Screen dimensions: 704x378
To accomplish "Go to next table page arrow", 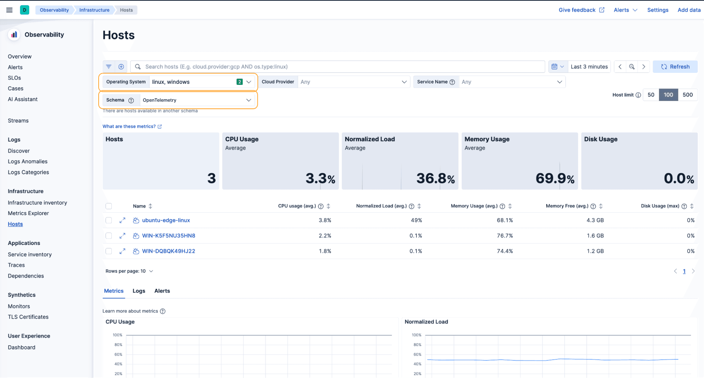I will coord(693,271).
